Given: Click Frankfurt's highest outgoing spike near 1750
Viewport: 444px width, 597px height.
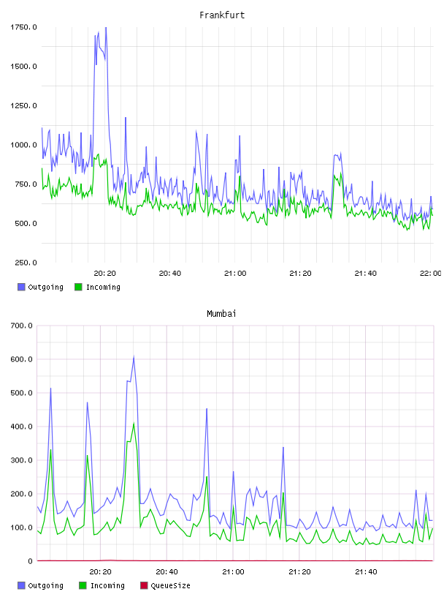Looking at the screenshot, I should tap(106, 29).
